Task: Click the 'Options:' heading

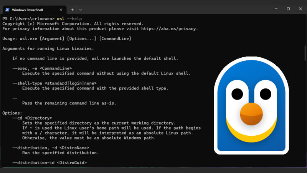Action: 12,113
